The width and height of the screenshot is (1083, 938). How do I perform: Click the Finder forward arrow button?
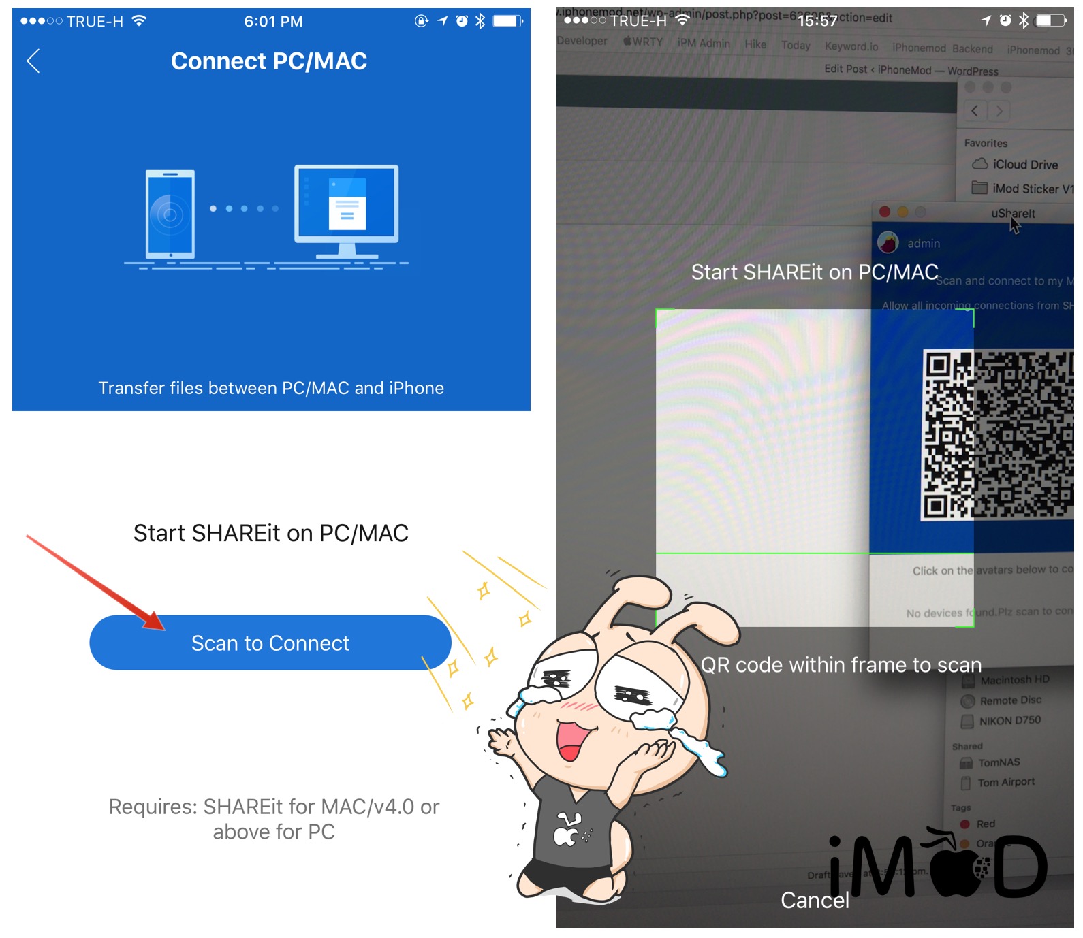pos(999,111)
